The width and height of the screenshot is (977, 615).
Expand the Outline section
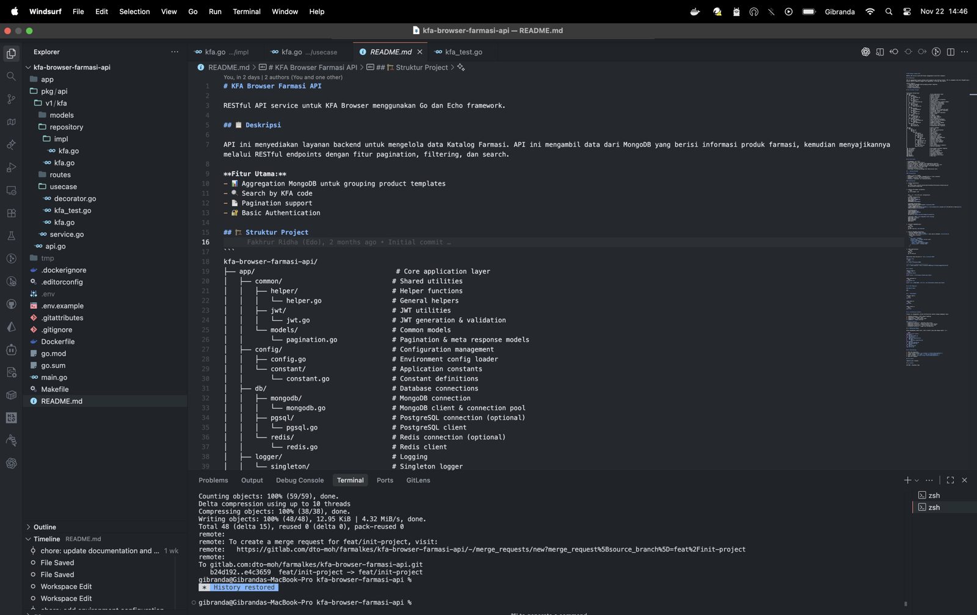point(45,527)
